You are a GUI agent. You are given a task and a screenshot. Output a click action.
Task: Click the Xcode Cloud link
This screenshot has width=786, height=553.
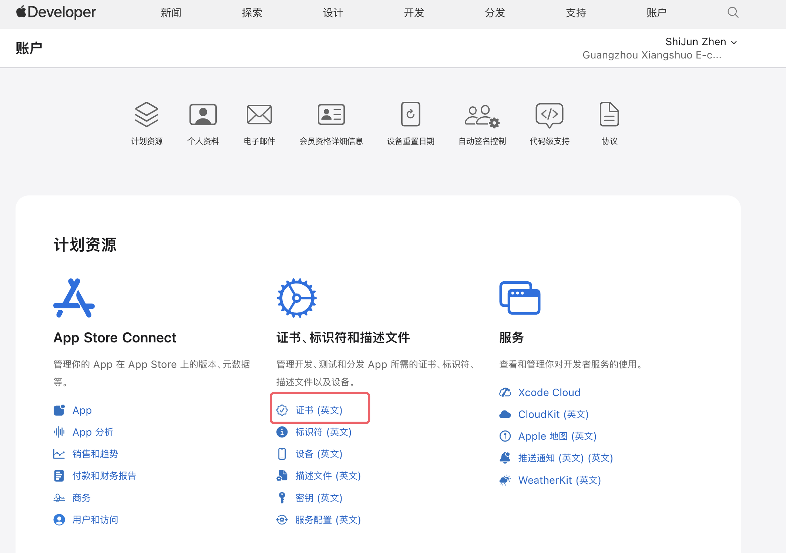(x=549, y=392)
